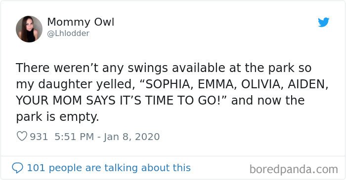Click the blue Twitter bird logo
Image resolution: width=346 pixels, height=180 pixels.
(323, 22)
